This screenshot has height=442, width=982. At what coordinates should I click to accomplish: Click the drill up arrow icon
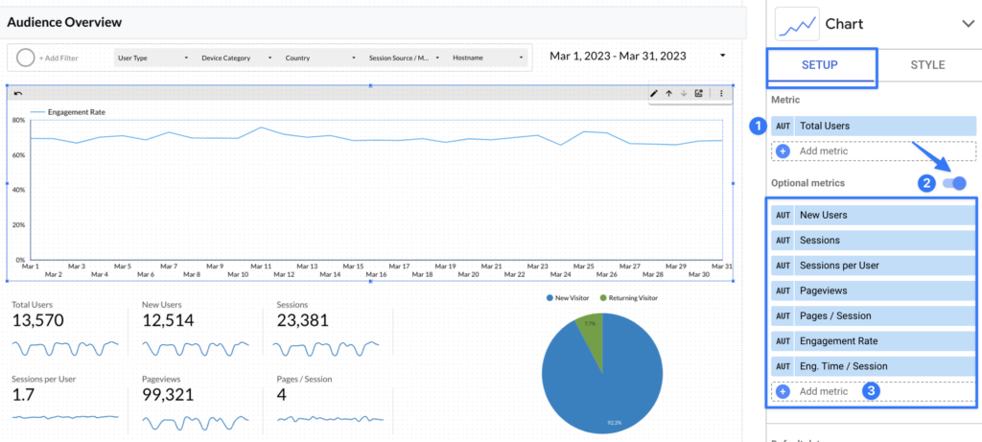pos(668,93)
